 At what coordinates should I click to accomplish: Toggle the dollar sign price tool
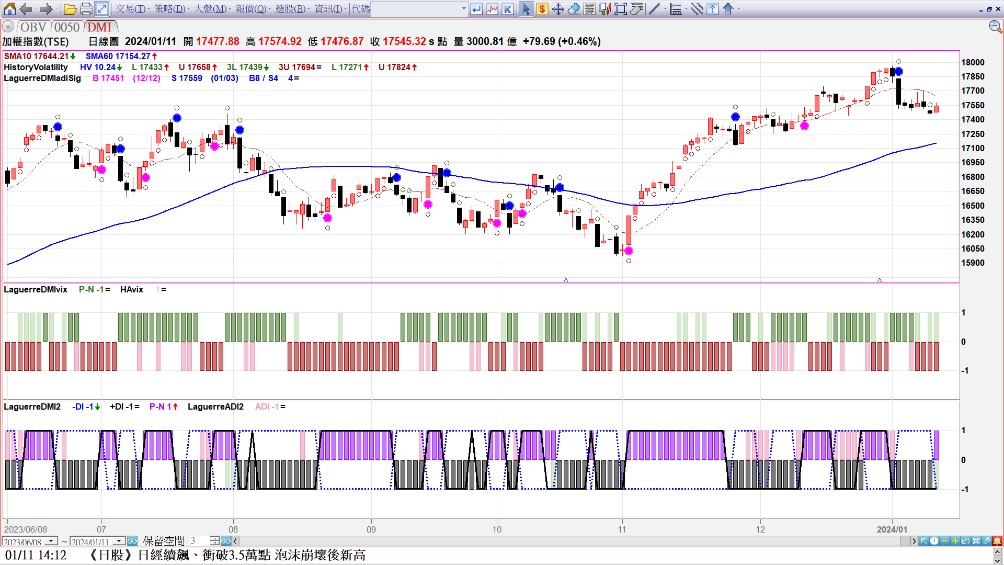[x=542, y=9]
